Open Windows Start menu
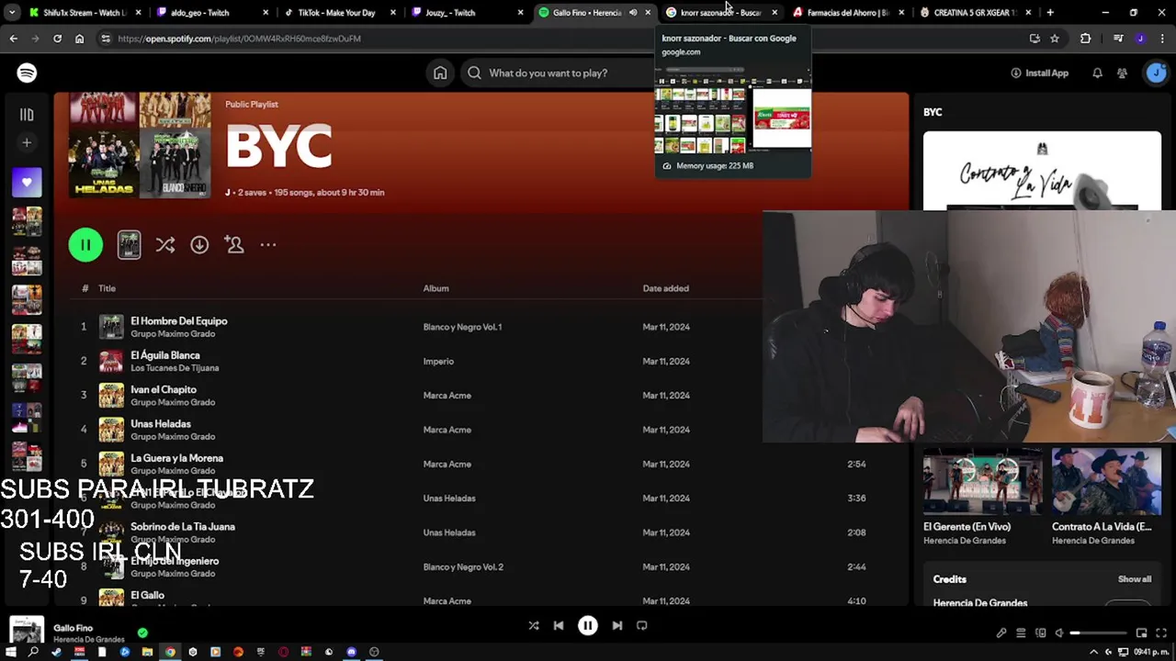Screen dimensions: 1176x661 (x=11, y=652)
